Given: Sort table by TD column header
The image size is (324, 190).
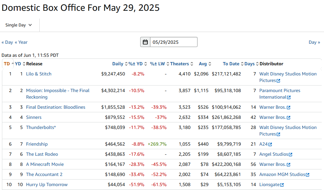Looking at the screenshot, I should point(9,64).
